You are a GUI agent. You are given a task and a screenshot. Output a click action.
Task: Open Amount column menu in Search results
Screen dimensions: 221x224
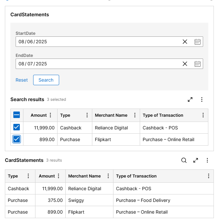50,115
